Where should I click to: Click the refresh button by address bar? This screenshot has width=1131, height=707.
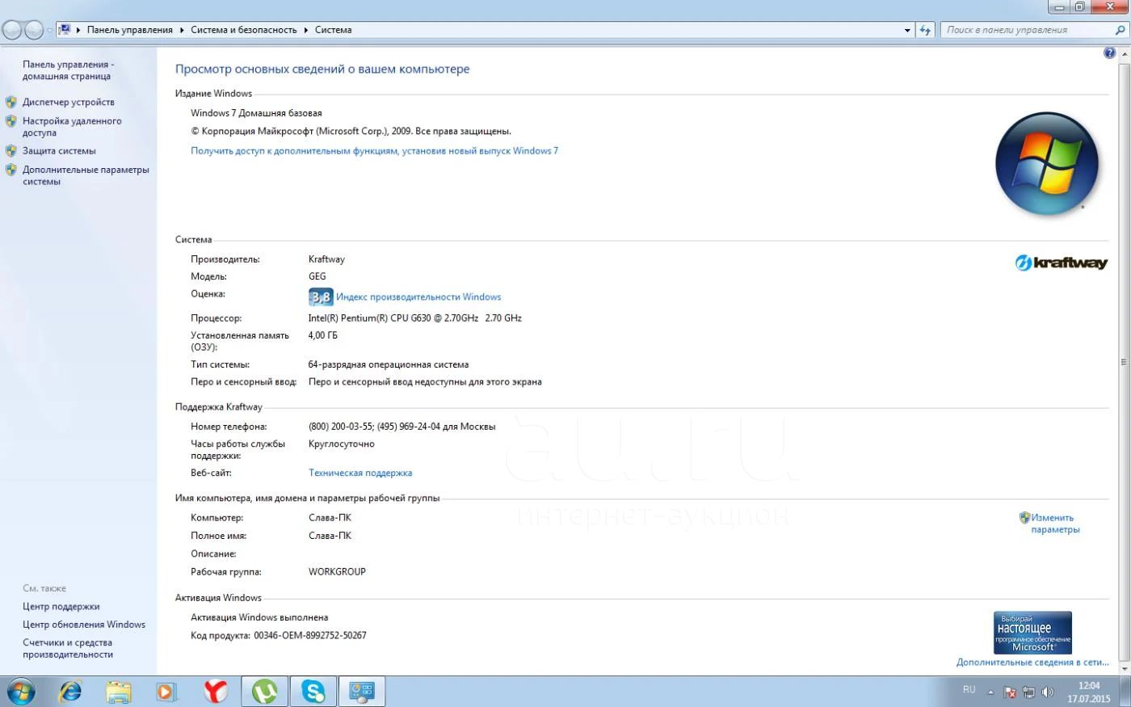pos(926,30)
